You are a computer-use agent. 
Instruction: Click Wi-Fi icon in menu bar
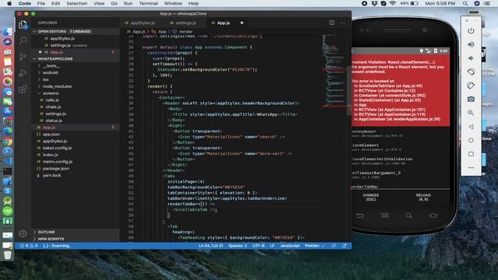coord(392,3)
